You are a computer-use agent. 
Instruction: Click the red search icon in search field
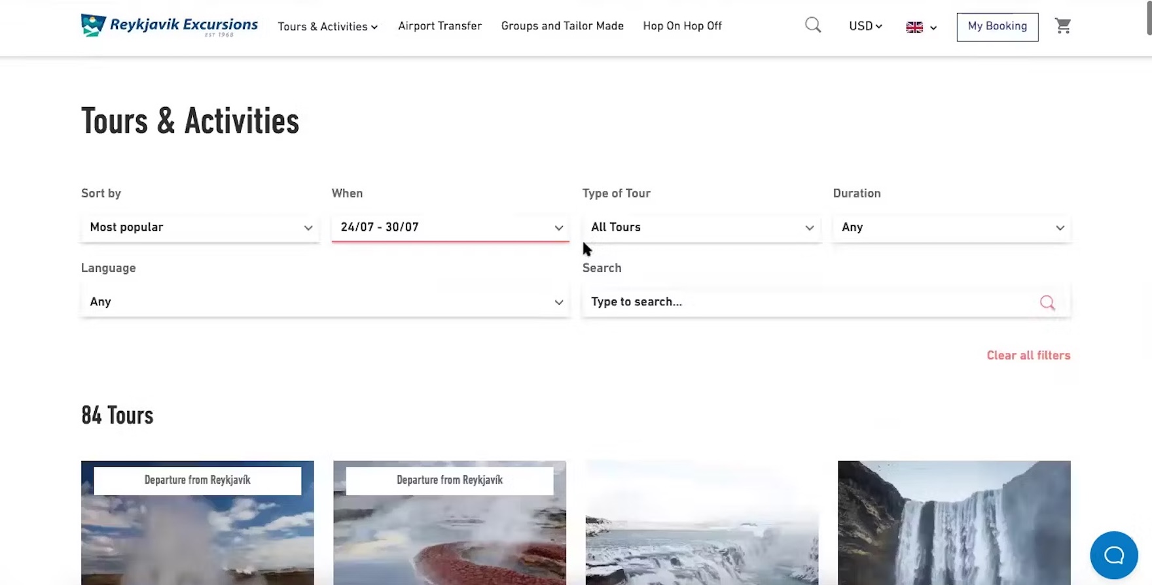pyautogui.click(x=1047, y=302)
